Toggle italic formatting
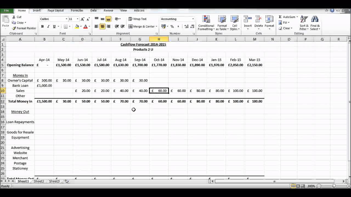Image resolution: width=351 pixels, height=197 pixels. [47, 26]
